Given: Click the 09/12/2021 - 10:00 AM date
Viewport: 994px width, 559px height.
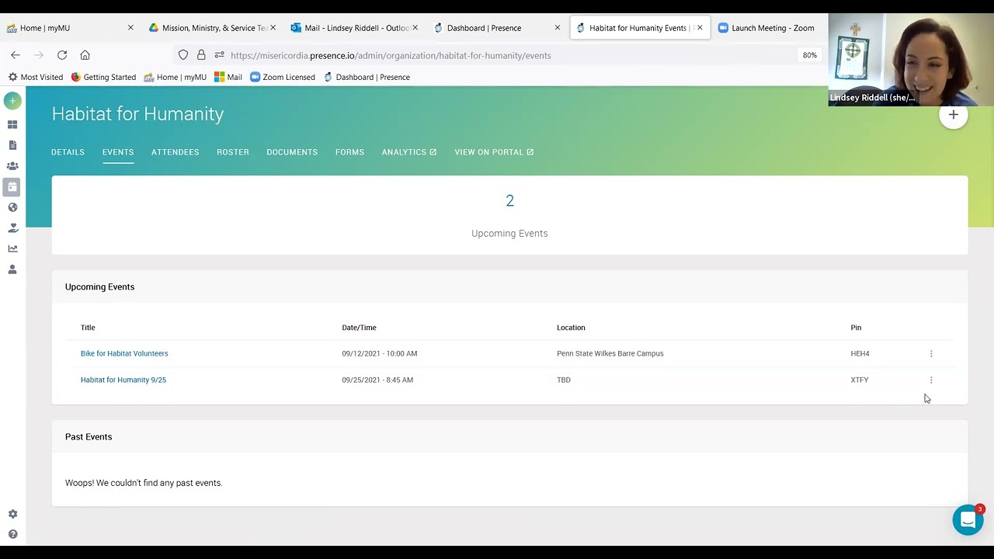Looking at the screenshot, I should [x=380, y=353].
